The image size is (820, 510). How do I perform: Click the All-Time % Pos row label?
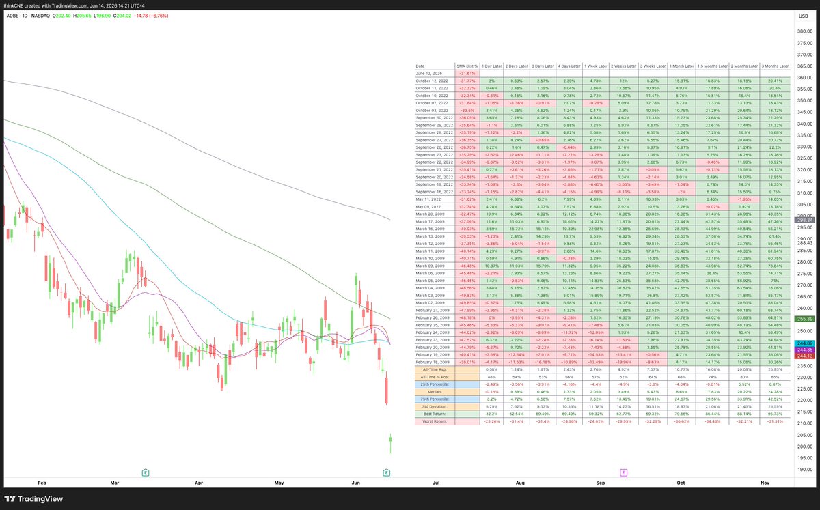(435, 377)
